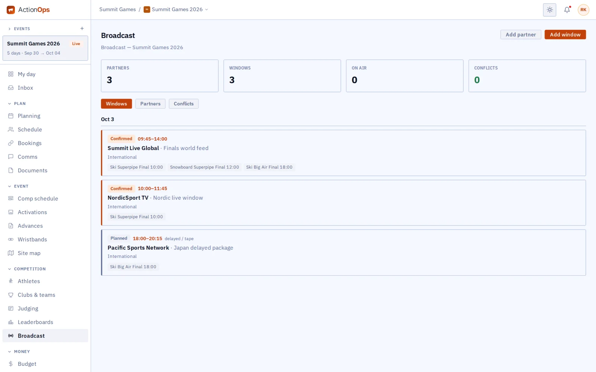This screenshot has height=372, width=596.
Task: Expand the EVENTS section chevron
Action: 9,29
